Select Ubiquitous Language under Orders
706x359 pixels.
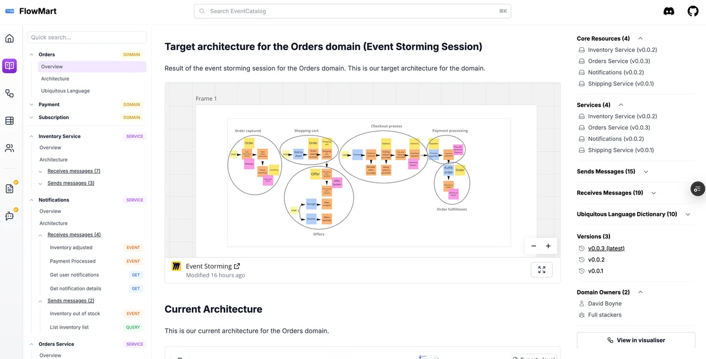65,91
